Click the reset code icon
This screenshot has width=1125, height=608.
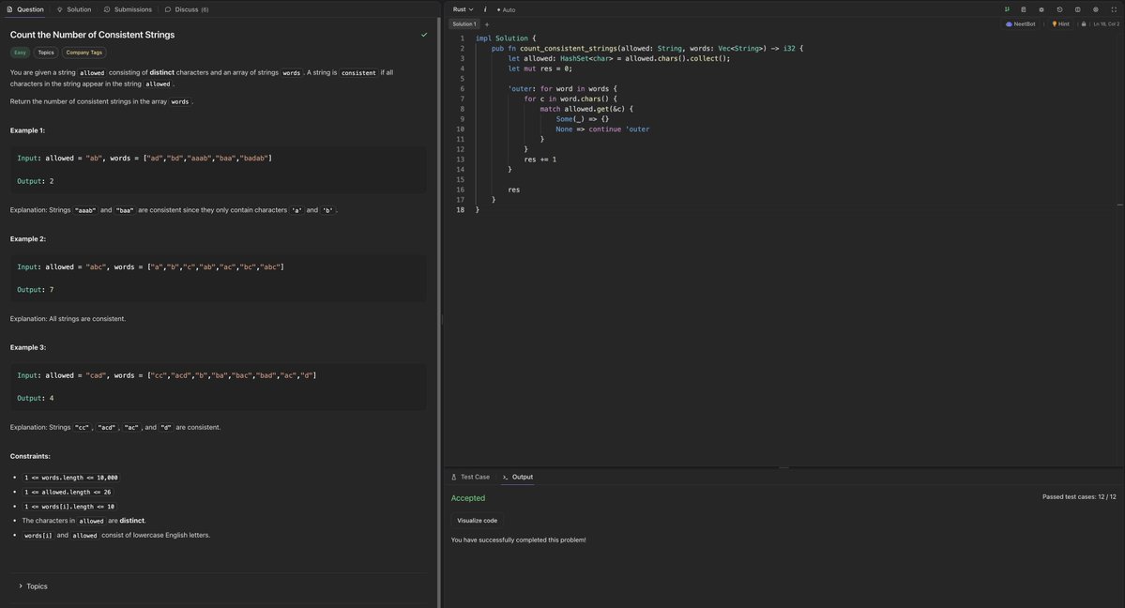[x=1059, y=9]
